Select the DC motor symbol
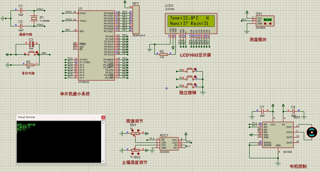The width and height of the screenshot is (320, 172). 311,132
